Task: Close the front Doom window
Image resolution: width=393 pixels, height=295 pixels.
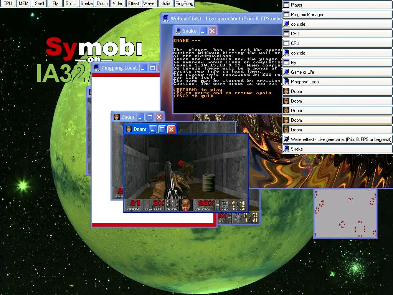Action: (x=171, y=129)
